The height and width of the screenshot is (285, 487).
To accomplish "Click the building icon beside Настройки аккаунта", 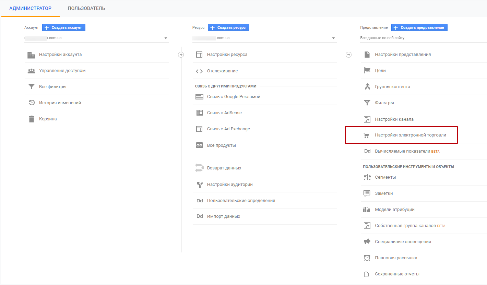I will [x=32, y=55].
